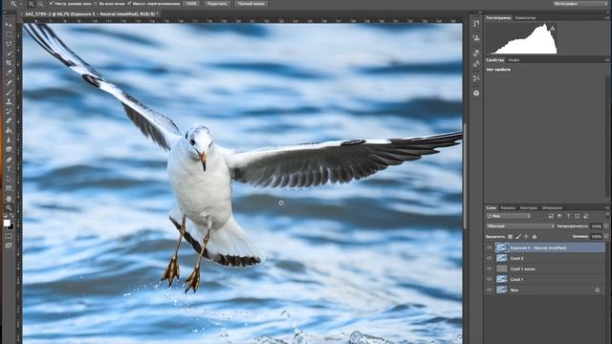Toggle the 'Настр. размер окон' checkbox

51,4
